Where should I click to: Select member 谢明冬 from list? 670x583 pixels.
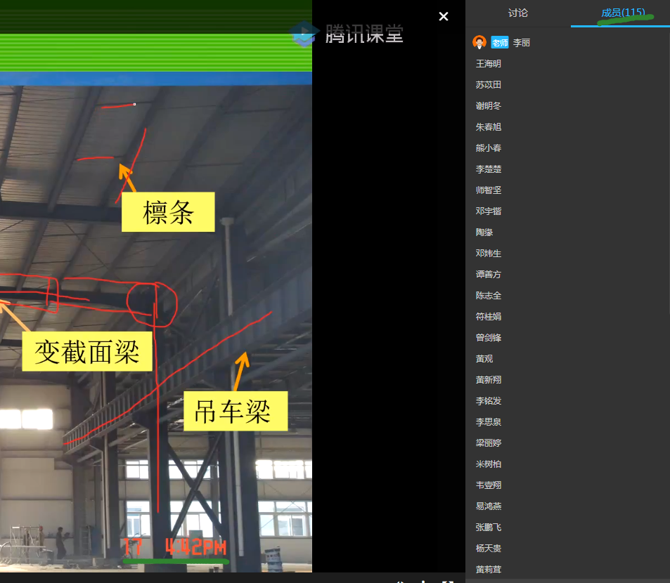click(x=489, y=106)
